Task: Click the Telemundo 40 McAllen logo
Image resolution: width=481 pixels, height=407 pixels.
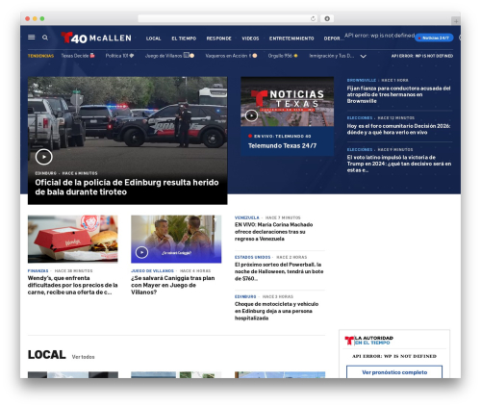Action: click(x=96, y=38)
